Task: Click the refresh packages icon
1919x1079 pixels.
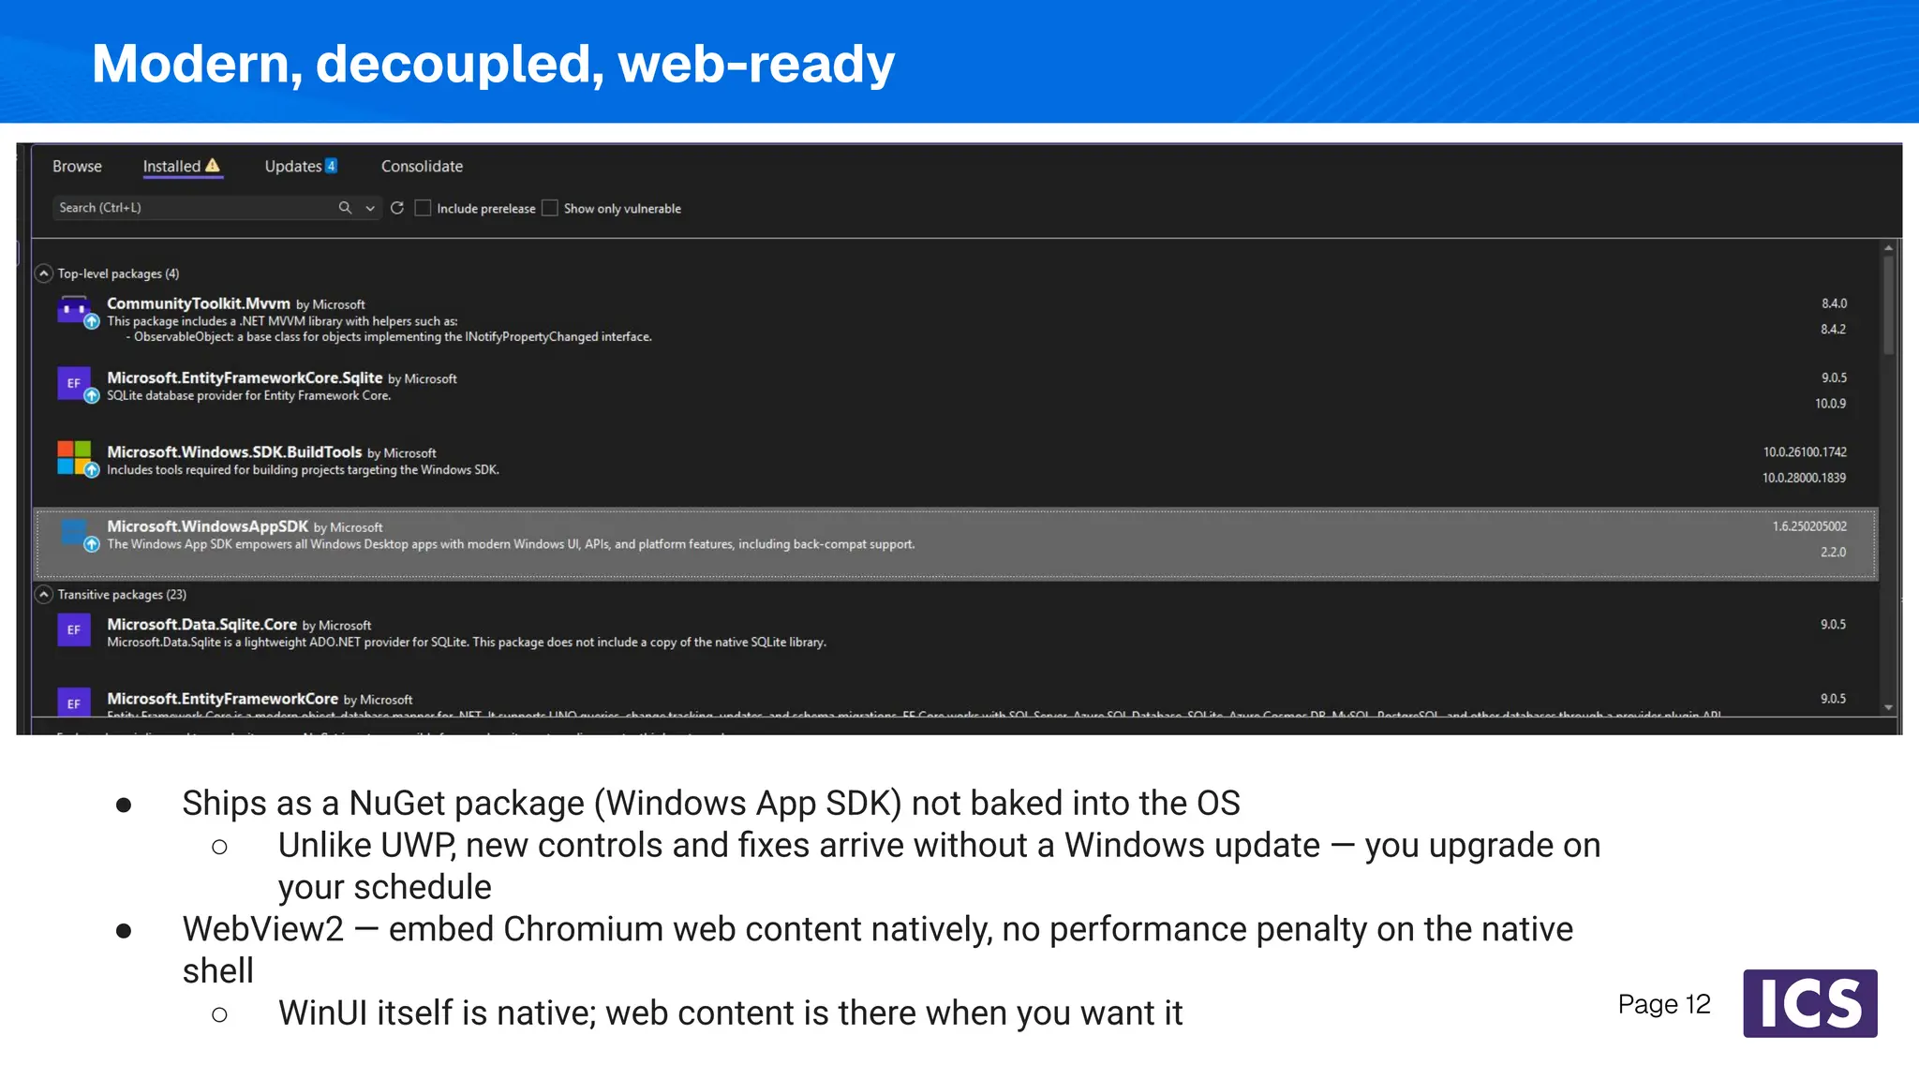Action: 397,208
